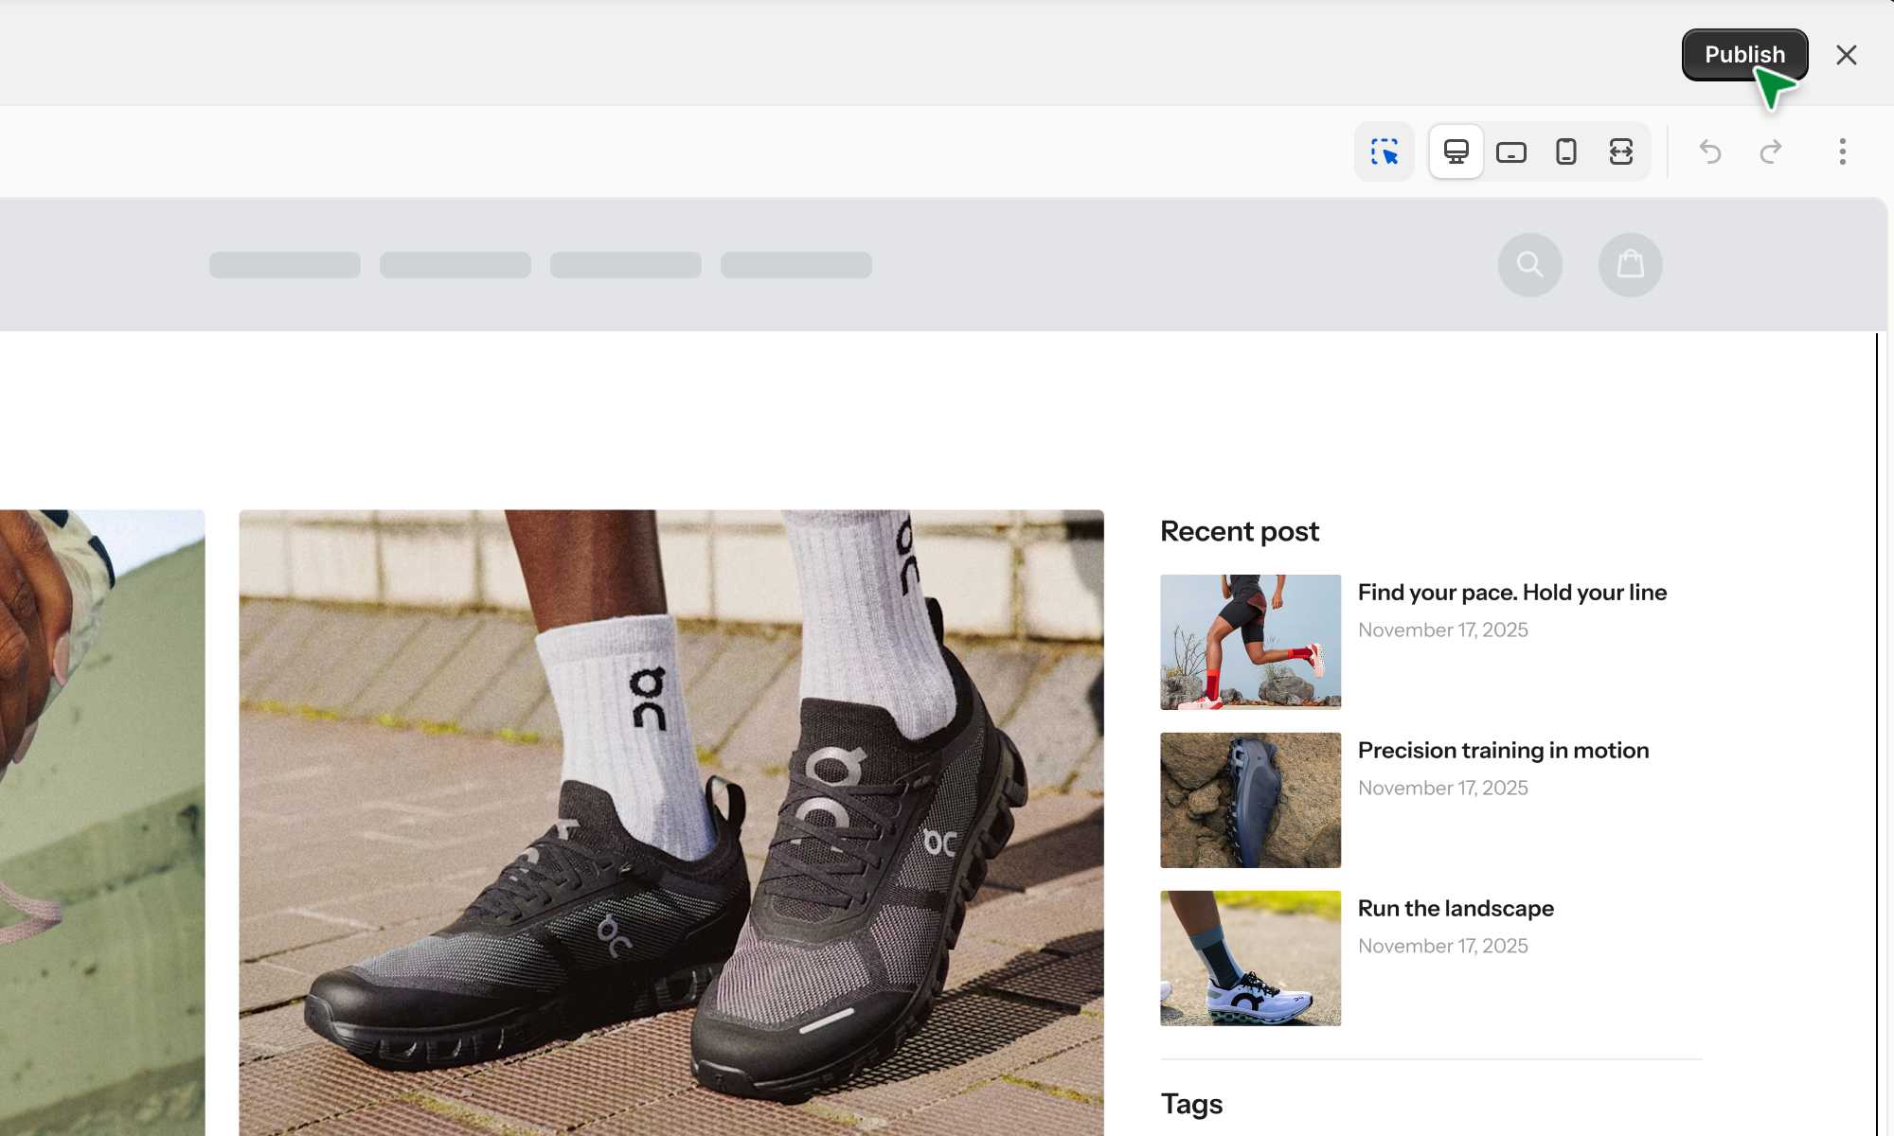Screen dimensions: 1894x1136
Task: Switch to mobile phone preview
Action: [1565, 151]
